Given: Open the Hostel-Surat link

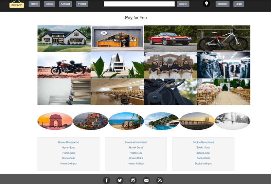Looking at the screenshot, I should coord(136,148).
